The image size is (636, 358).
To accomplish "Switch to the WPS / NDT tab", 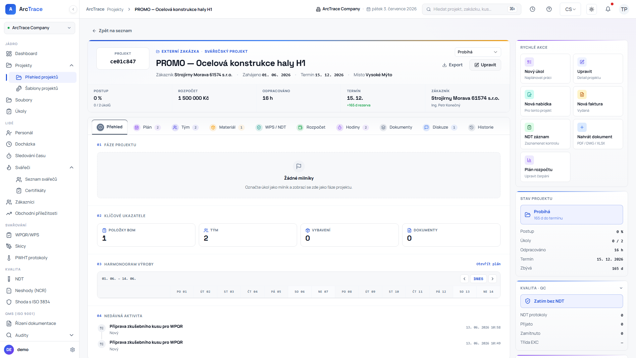I will click(x=271, y=128).
